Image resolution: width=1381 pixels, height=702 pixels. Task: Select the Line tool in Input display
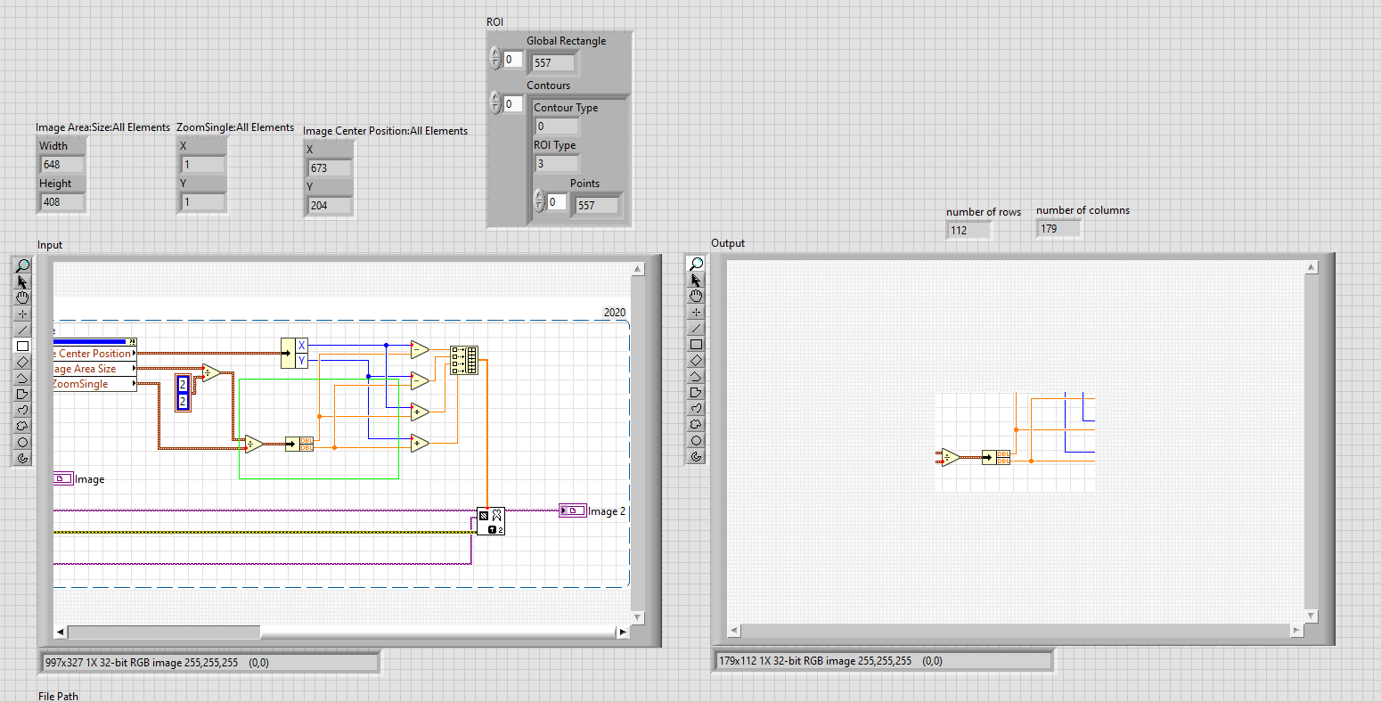pos(23,330)
